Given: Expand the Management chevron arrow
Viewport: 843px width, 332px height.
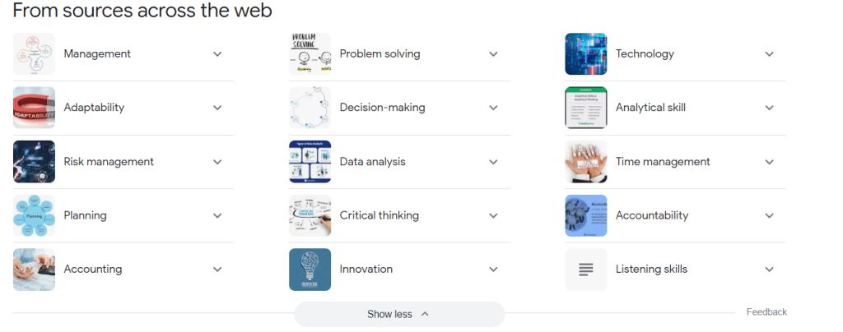Looking at the screenshot, I should tap(217, 54).
